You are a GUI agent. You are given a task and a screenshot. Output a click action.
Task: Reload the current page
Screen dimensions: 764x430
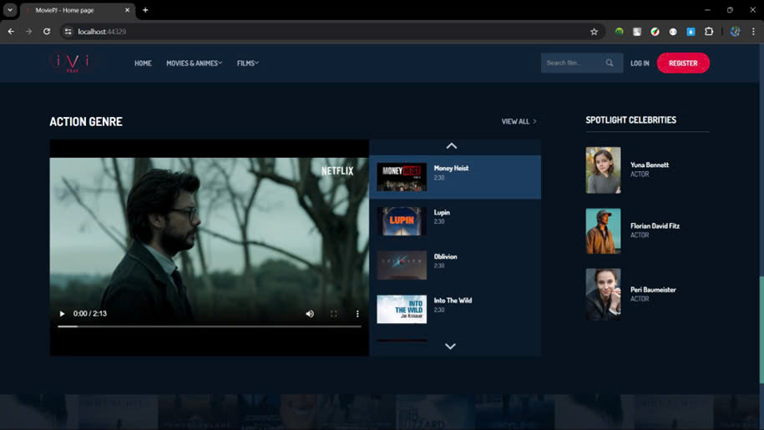click(47, 31)
